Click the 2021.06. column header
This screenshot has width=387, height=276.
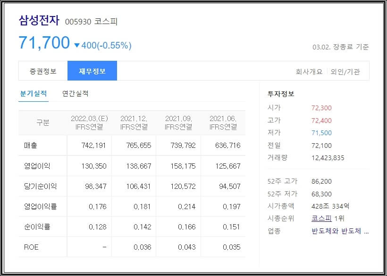click(223, 122)
